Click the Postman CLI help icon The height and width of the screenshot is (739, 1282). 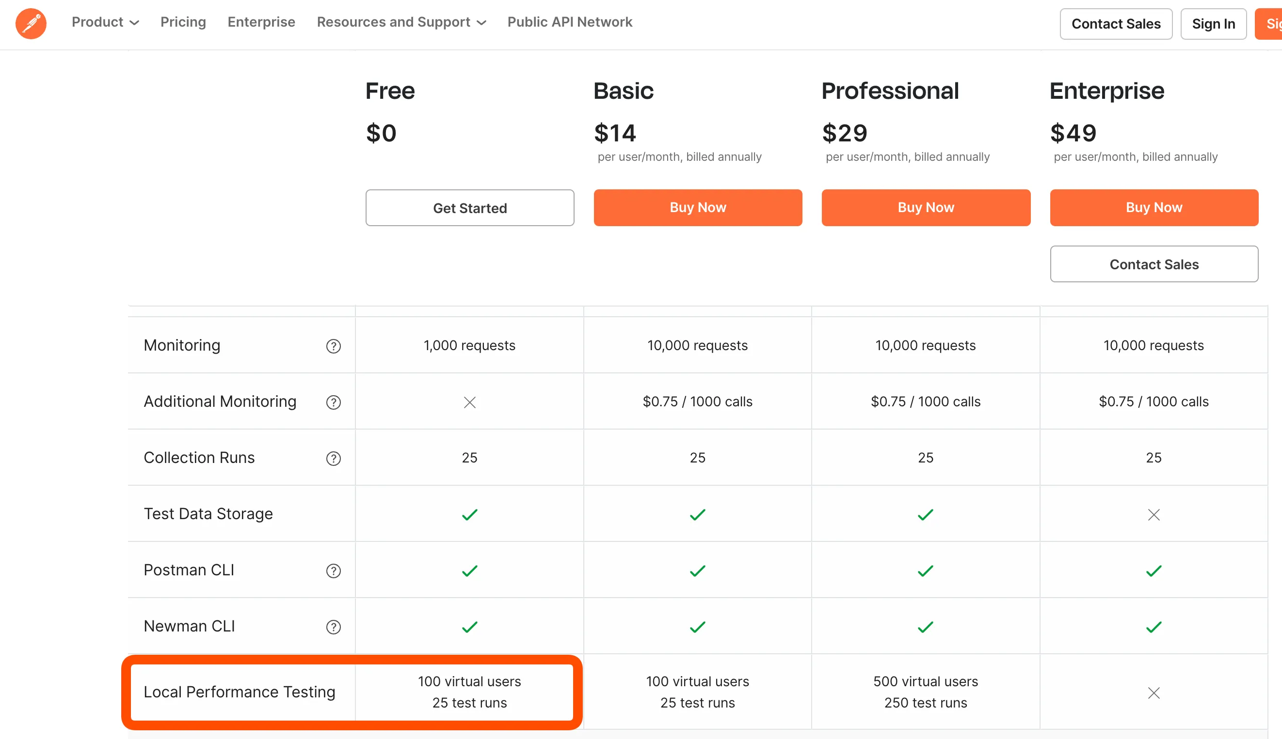[x=333, y=571]
